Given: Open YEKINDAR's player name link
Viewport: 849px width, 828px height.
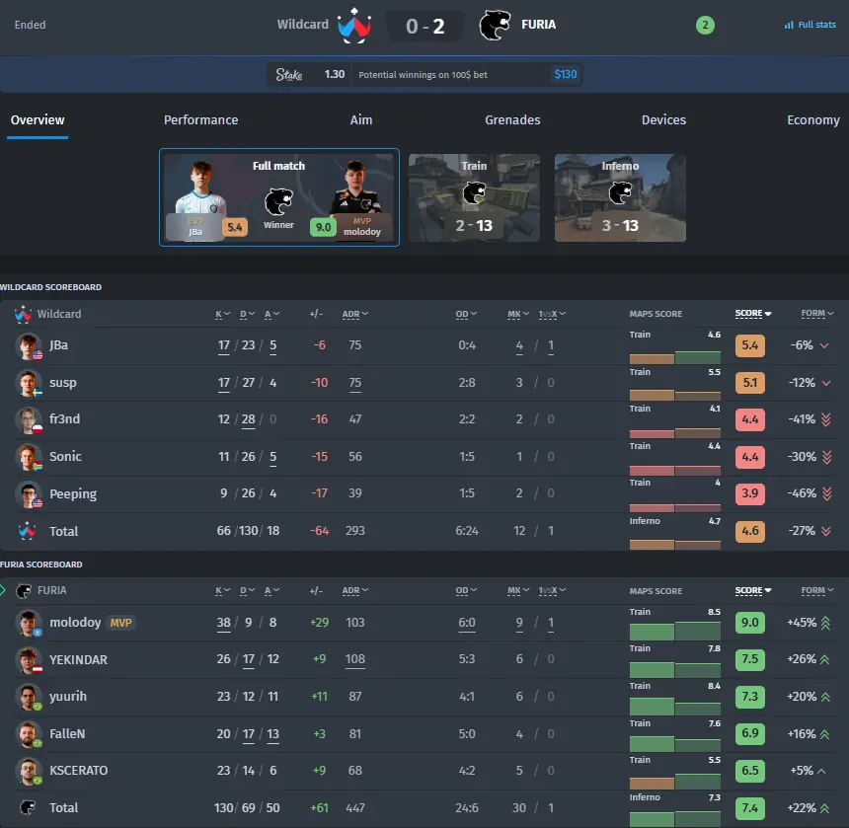Looking at the screenshot, I should (79, 660).
